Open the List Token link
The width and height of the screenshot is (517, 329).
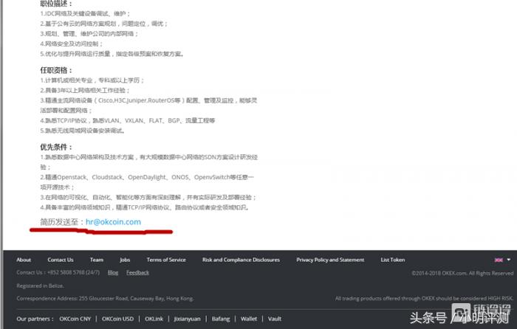pyautogui.click(x=393, y=260)
